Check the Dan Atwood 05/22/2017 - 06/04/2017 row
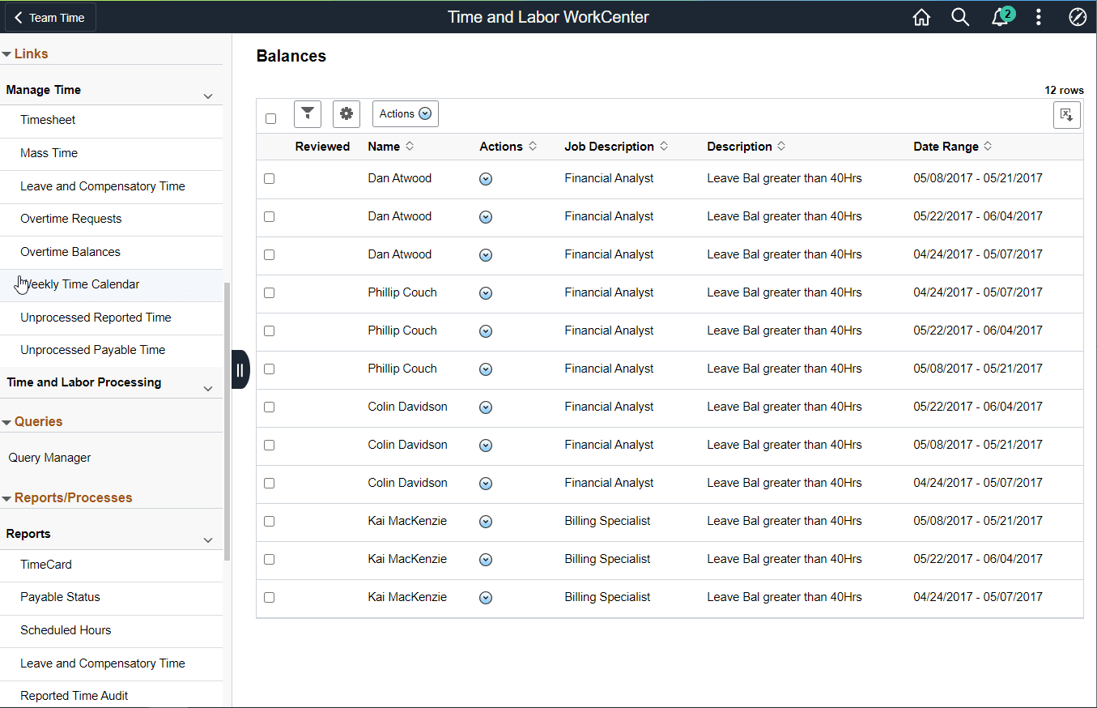1097x708 pixels. tap(269, 216)
